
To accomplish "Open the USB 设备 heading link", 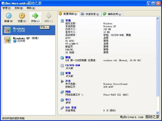I will click(71, 107).
